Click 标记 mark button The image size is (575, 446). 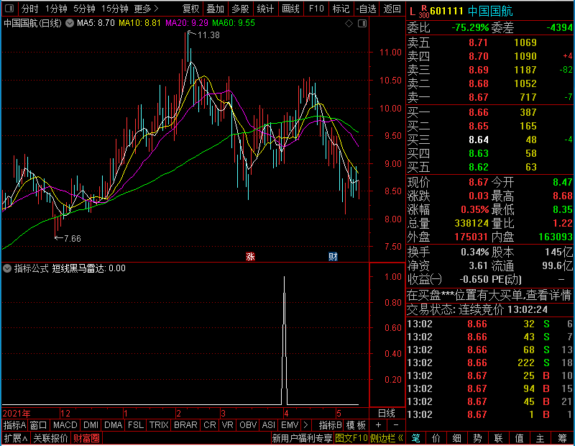point(341,9)
